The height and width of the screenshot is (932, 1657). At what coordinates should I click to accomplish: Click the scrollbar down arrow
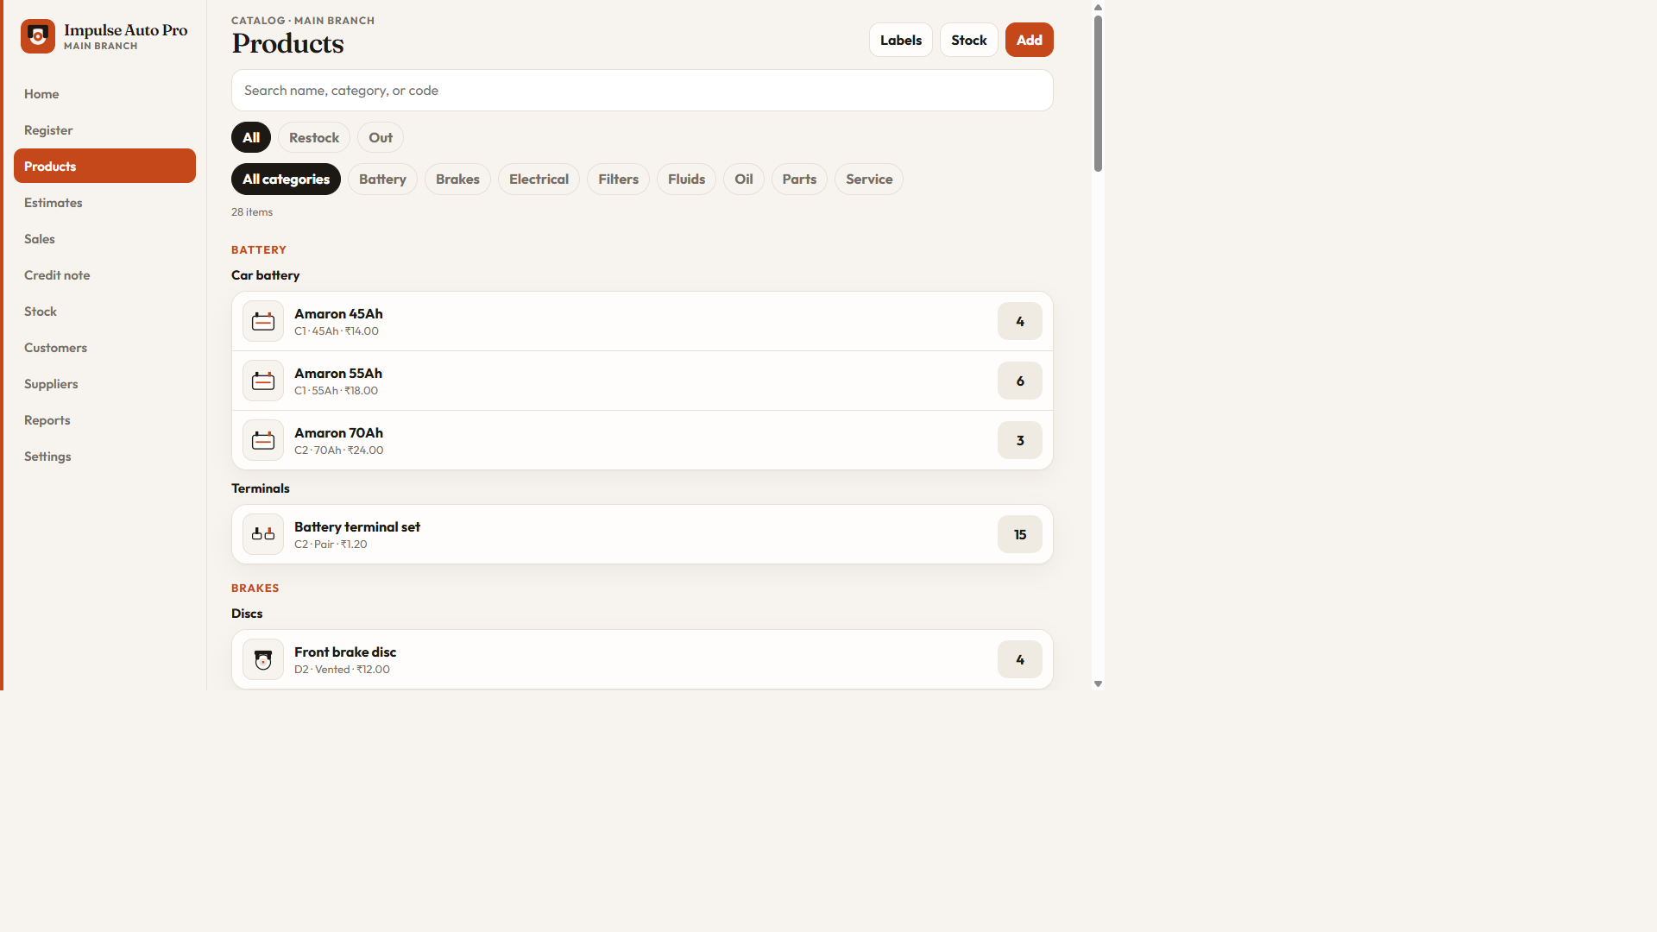pos(1098,683)
